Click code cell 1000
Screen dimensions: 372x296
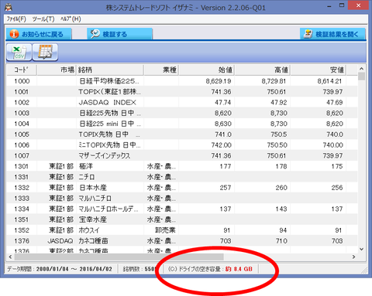[x=22, y=81]
